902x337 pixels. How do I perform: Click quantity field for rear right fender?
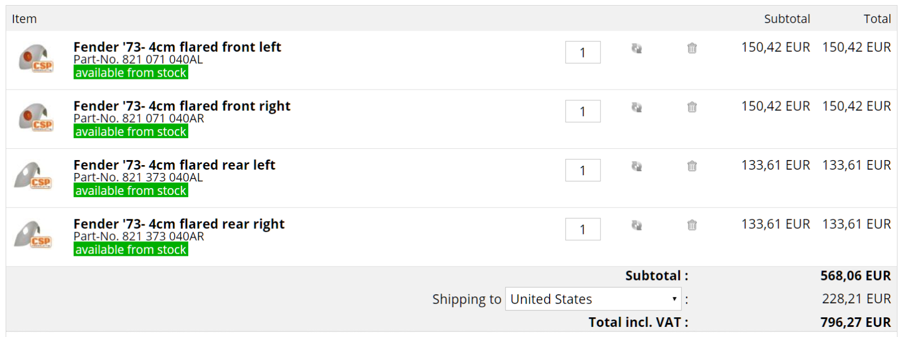[583, 229]
